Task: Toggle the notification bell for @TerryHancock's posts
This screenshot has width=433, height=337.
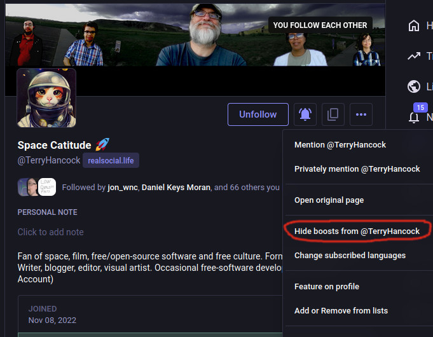Action: (x=306, y=114)
